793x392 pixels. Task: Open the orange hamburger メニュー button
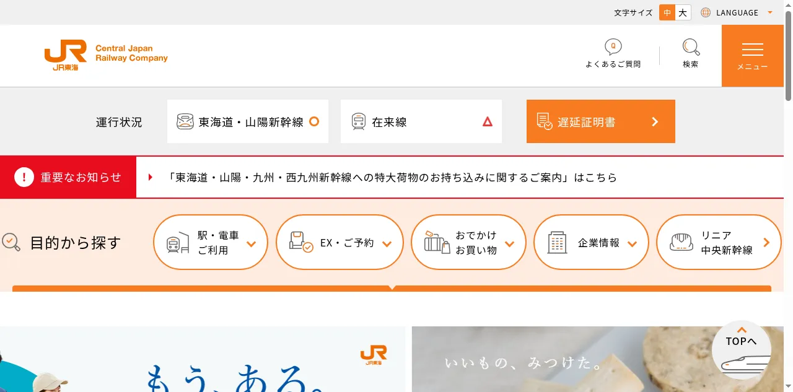[x=753, y=56]
